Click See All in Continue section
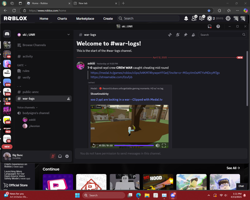The image size is (250, 200). [x=233, y=168]
